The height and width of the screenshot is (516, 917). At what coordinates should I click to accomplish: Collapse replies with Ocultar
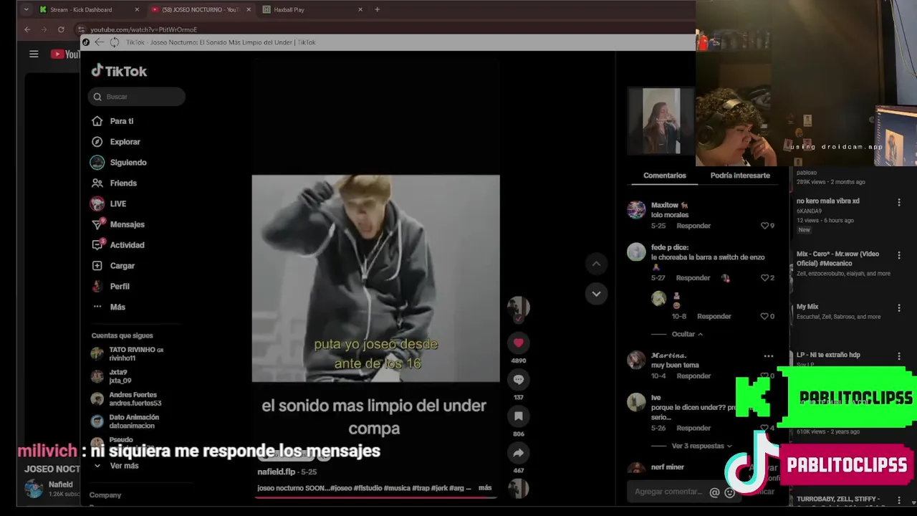coord(687,334)
